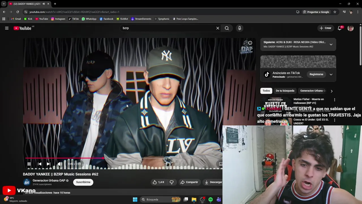Skip to the previous video
Image resolution: width=362 pixels, height=204 pixels.
40,164
